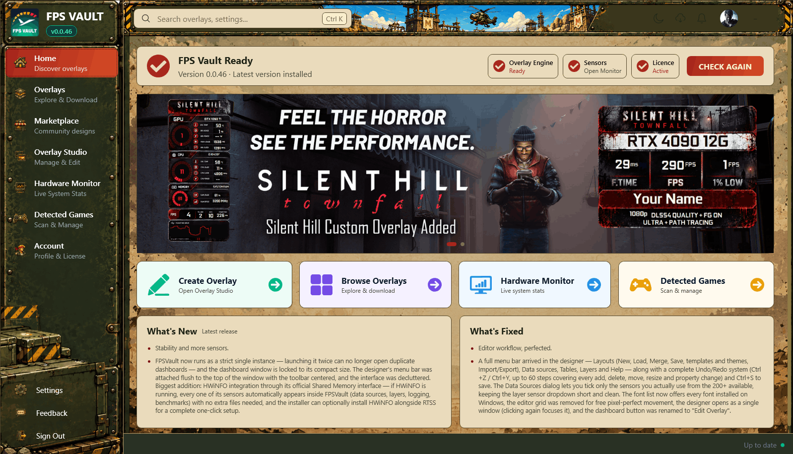Open Overlays Explore & Download section
The height and width of the screenshot is (454, 793).
coord(62,94)
